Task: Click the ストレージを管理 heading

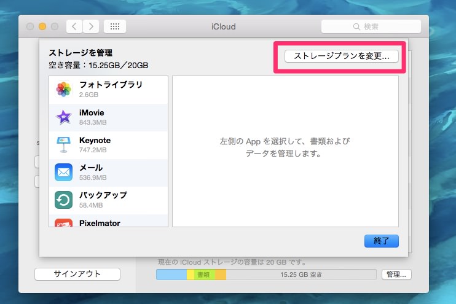Action: [x=81, y=53]
